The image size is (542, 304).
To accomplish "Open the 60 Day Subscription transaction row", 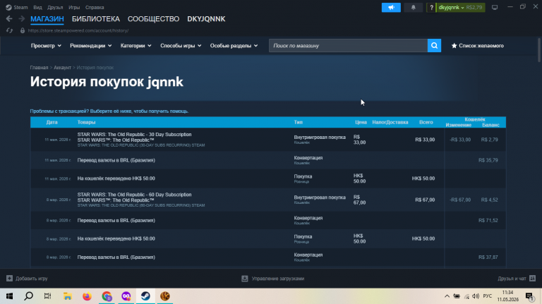I will (268, 200).
